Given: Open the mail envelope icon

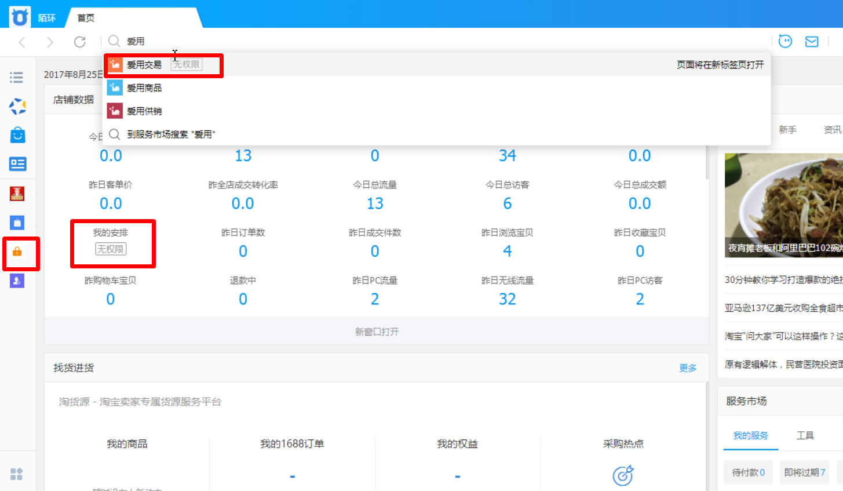Looking at the screenshot, I should (x=812, y=42).
